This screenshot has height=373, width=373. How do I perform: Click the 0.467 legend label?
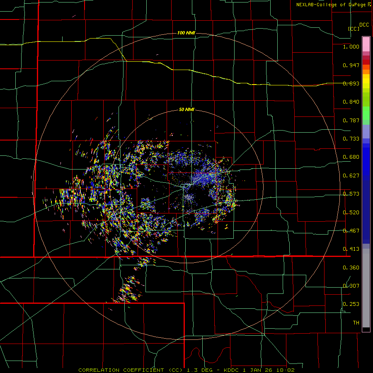click(351, 231)
